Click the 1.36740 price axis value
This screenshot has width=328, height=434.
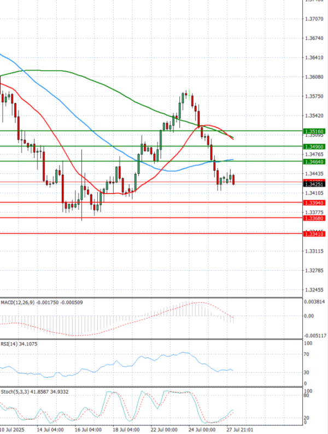(x=314, y=38)
